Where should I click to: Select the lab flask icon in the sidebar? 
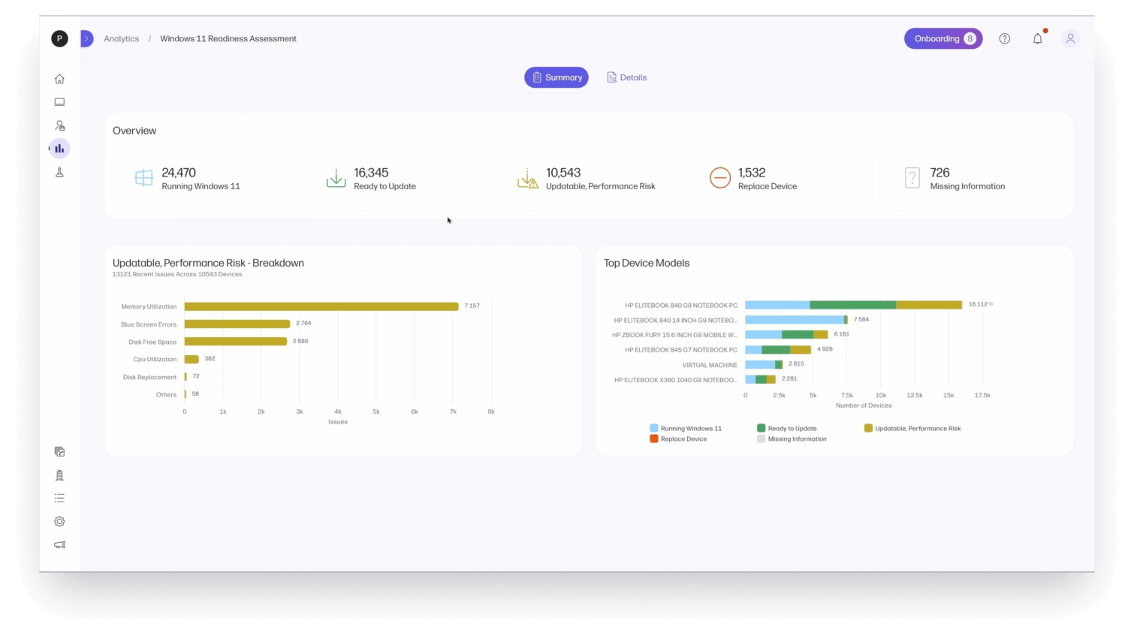(59, 171)
